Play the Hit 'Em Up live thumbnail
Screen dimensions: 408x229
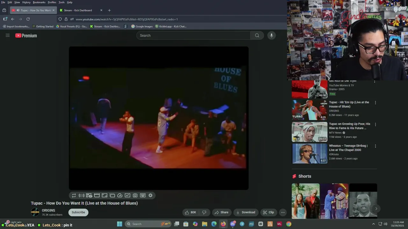310,110
